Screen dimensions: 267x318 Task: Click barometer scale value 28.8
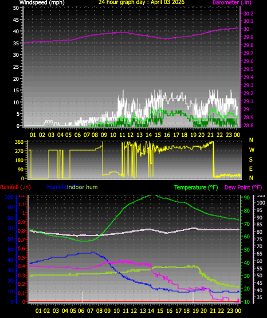coord(248,125)
